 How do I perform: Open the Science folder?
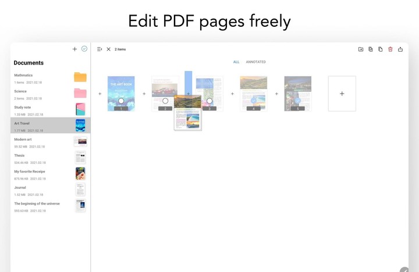tap(51, 95)
